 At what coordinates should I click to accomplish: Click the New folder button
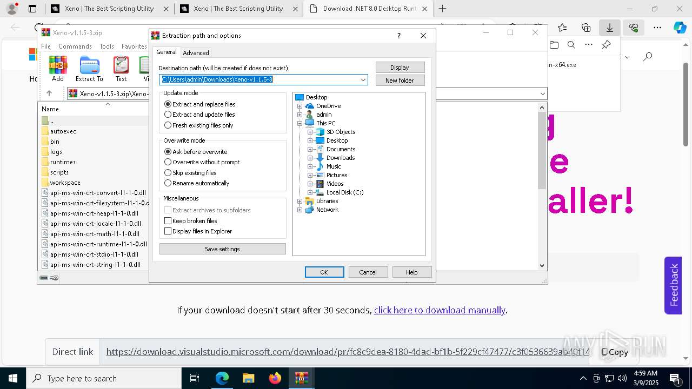coord(400,81)
